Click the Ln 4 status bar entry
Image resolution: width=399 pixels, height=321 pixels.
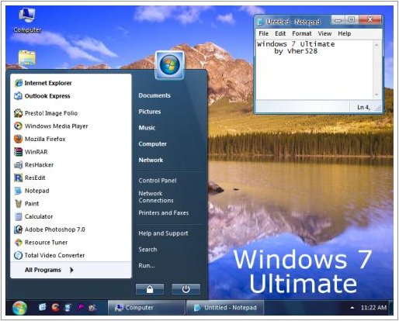[x=363, y=107]
